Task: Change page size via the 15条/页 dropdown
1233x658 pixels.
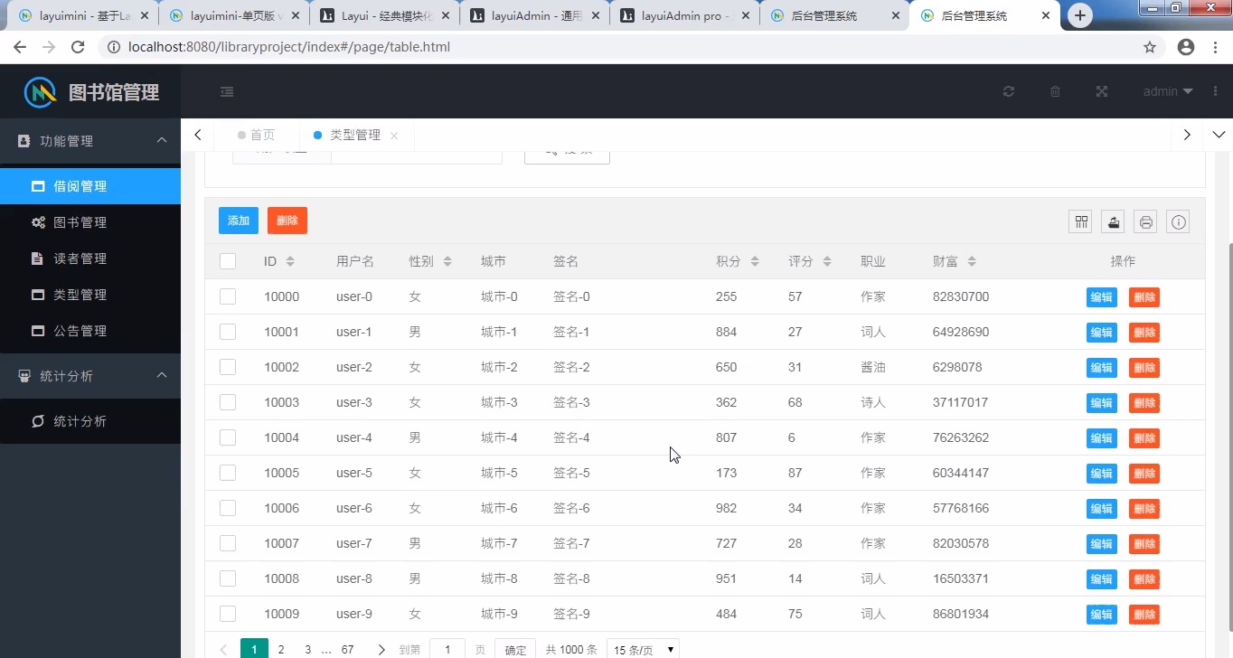Action: [642, 649]
